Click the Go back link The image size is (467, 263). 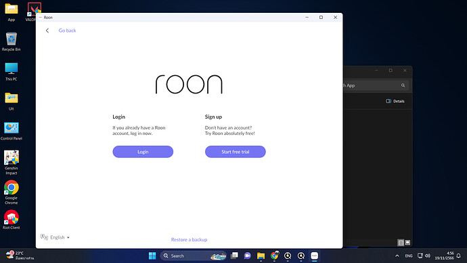[67, 31]
